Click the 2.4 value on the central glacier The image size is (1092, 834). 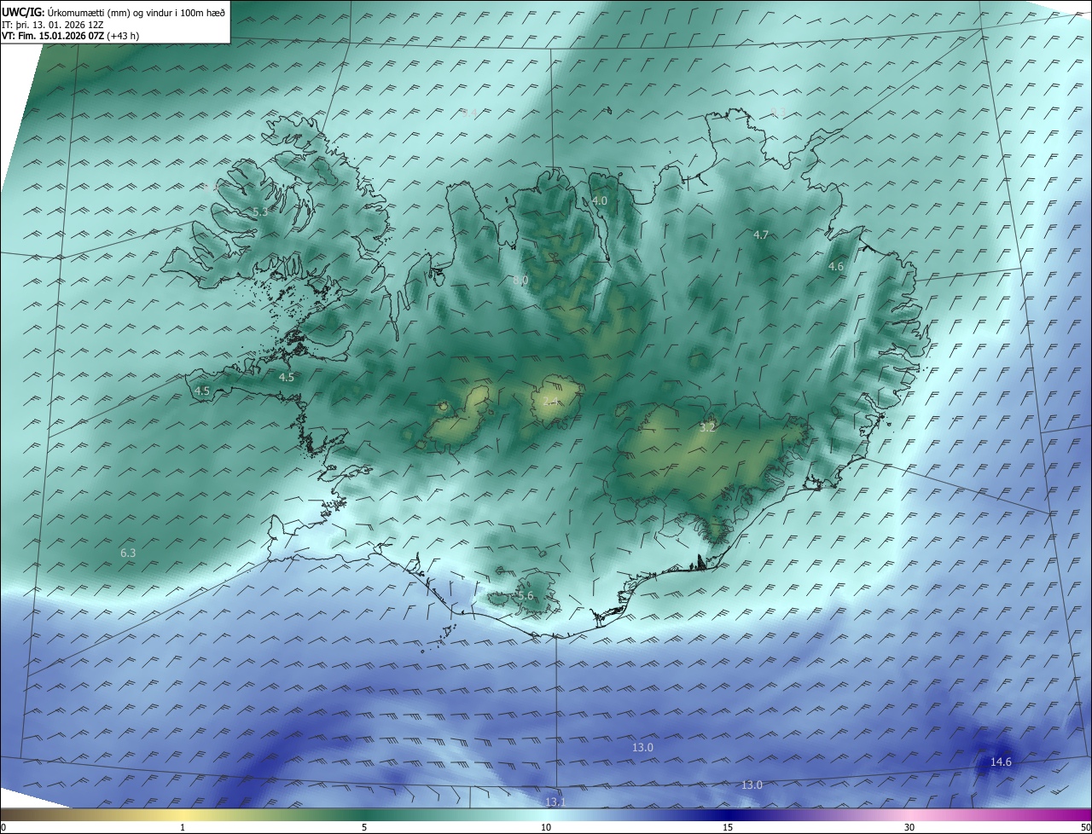(x=551, y=402)
